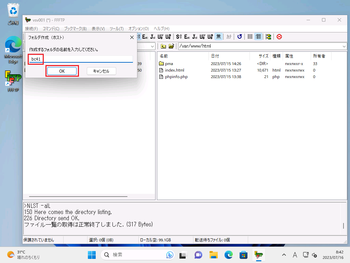Screen dimensions: 350x263
Task: Show hidden system tray icons chevron
Action: click(284, 255)
